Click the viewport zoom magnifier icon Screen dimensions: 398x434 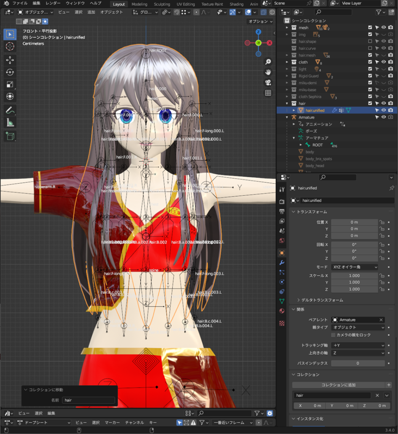coord(268,62)
